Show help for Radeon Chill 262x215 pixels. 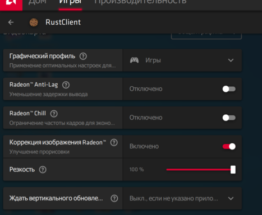(x=54, y=114)
